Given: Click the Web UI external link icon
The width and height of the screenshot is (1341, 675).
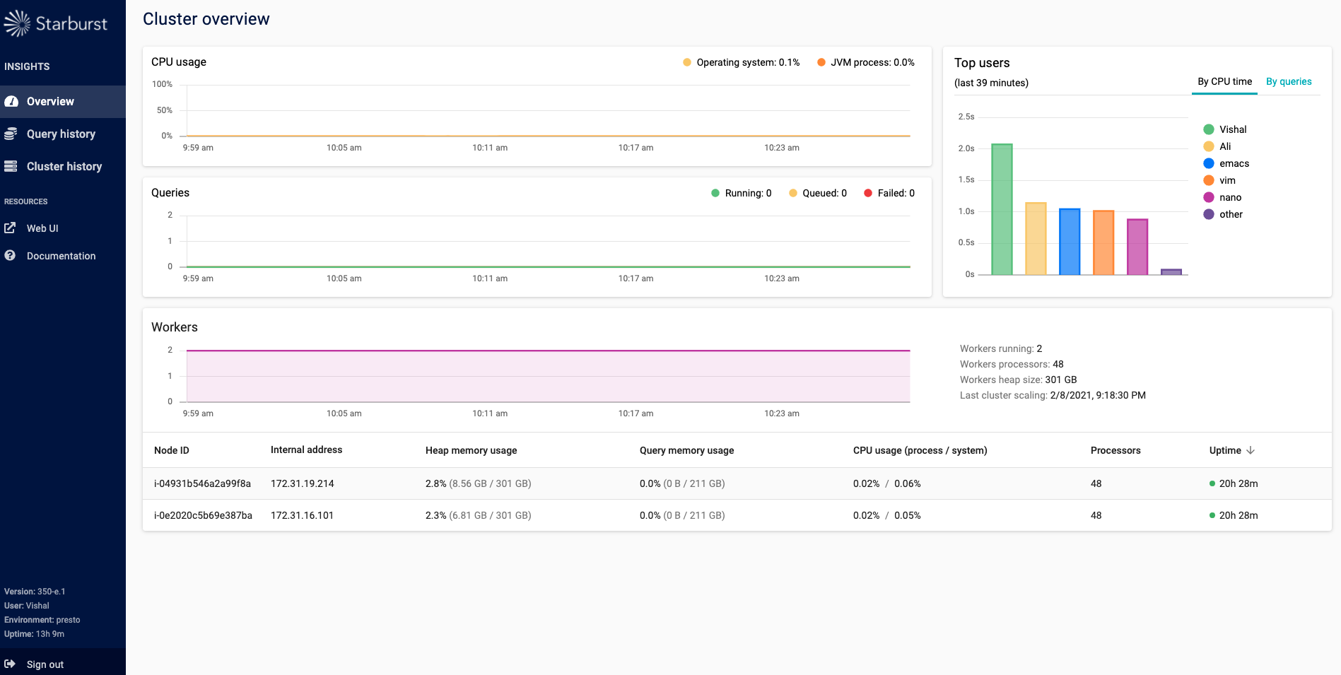Looking at the screenshot, I should pos(10,228).
